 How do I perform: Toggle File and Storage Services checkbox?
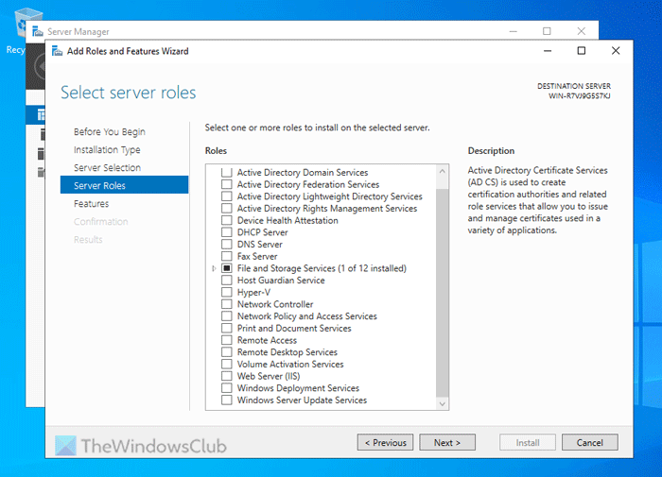click(x=227, y=268)
